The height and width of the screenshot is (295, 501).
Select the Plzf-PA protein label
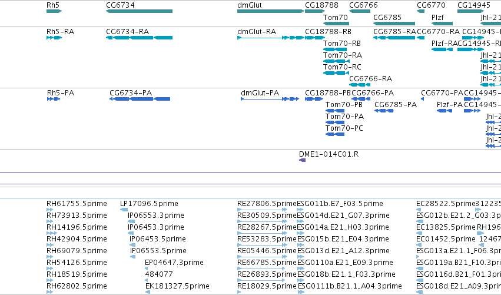point(450,105)
